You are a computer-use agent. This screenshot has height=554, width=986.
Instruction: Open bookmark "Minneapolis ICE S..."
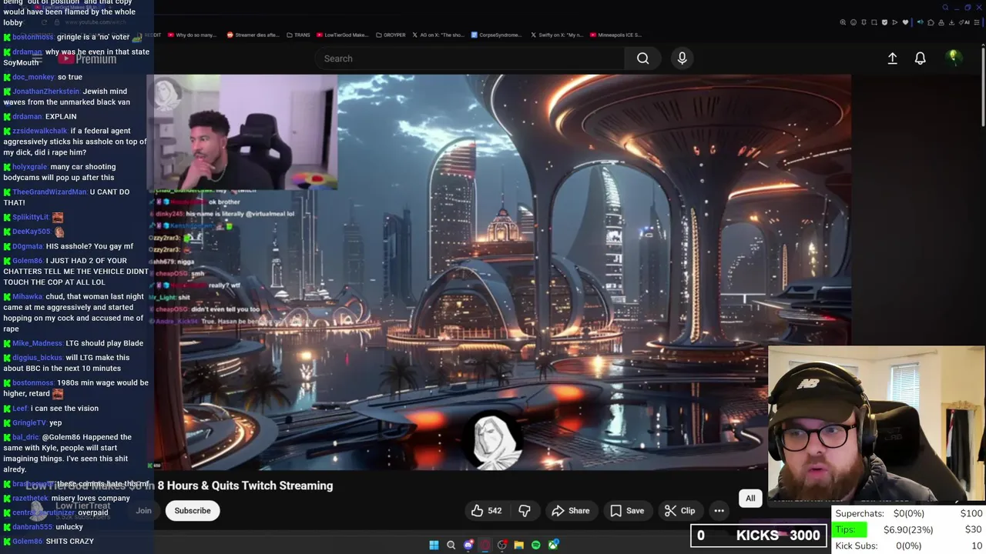click(616, 35)
